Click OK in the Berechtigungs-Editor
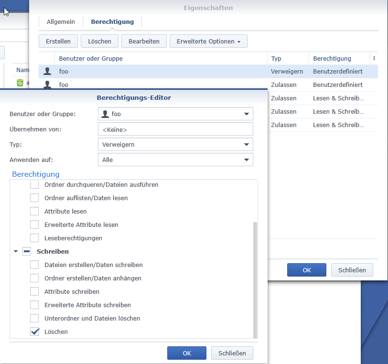388x364 pixels. click(x=187, y=353)
